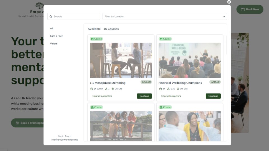This screenshot has width=269, height=151.
Task: Click the clock icon on 1:1 Menopause Mentoring
Action: click(92, 89)
